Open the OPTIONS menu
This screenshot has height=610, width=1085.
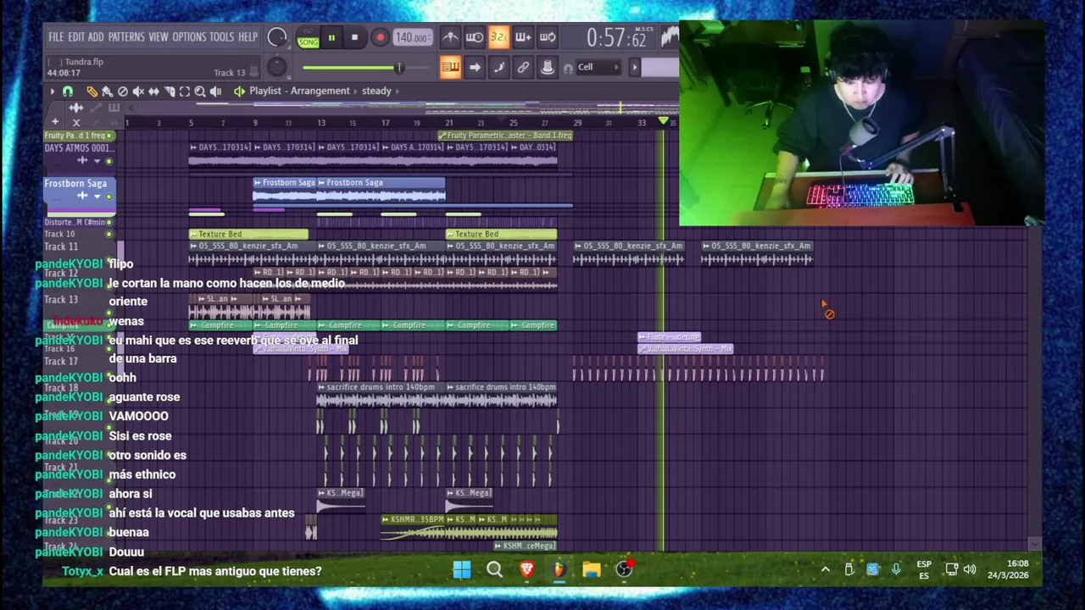click(189, 37)
